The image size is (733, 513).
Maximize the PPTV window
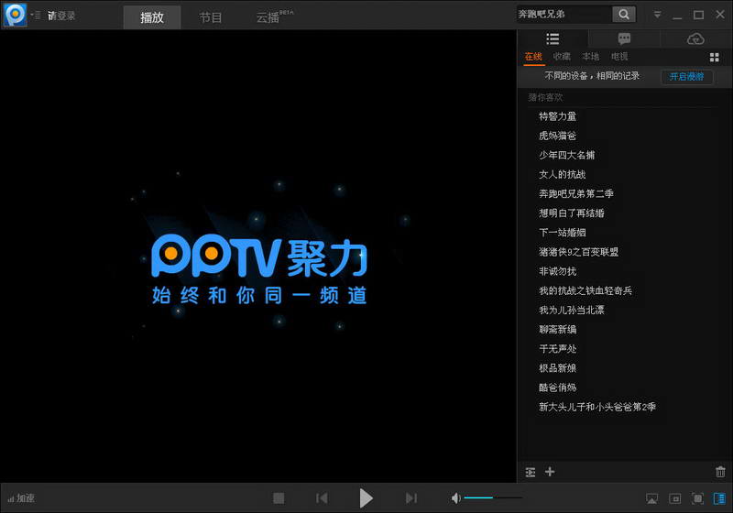[x=698, y=15]
